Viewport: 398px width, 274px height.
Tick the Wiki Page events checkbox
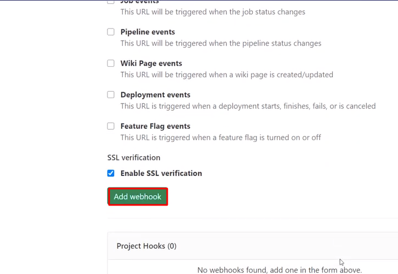111,63
